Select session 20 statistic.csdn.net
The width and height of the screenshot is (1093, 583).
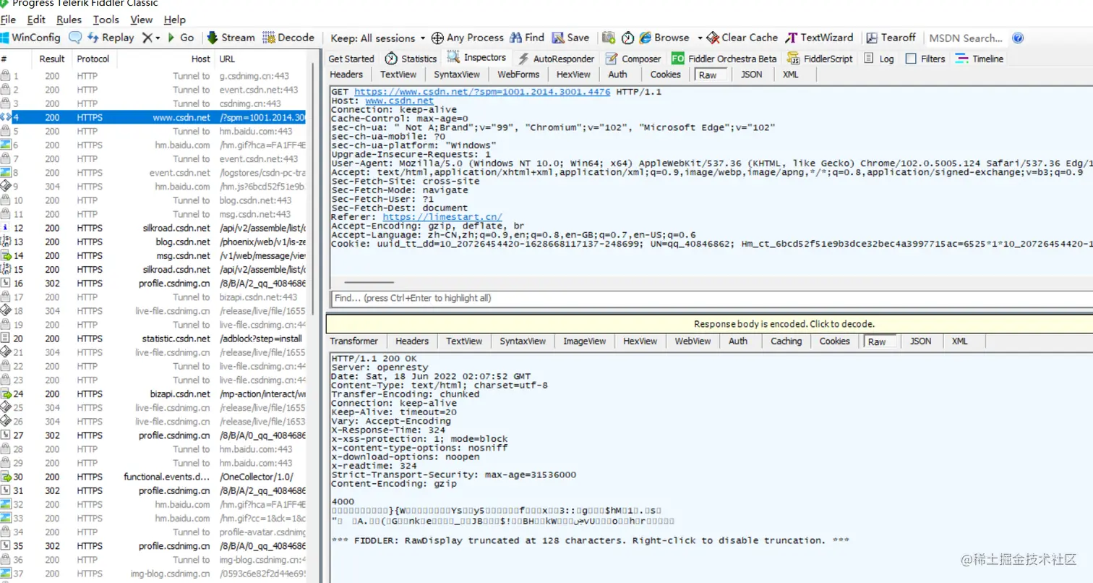pos(153,339)
